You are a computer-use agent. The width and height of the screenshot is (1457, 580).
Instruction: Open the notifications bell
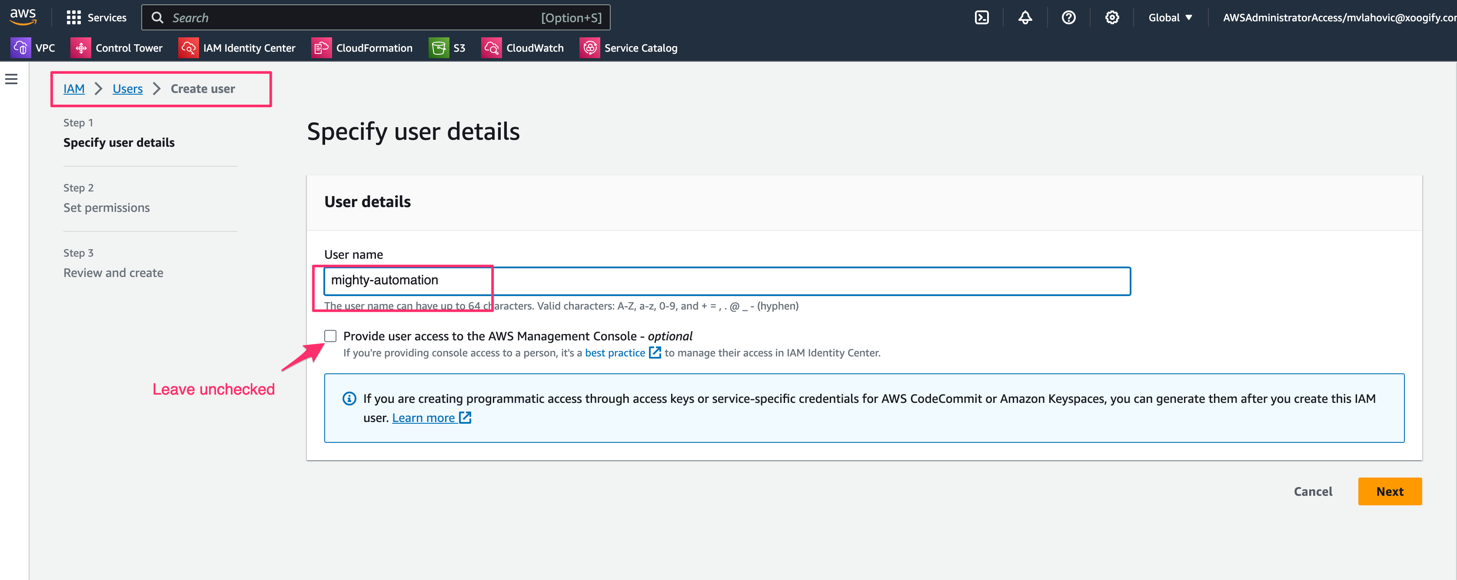click(1025, 17)
